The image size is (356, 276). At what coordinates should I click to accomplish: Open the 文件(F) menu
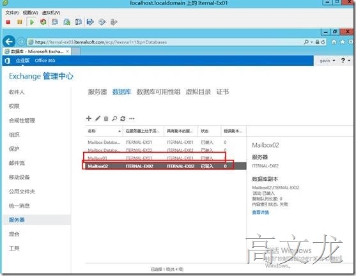tap(12, 13)
